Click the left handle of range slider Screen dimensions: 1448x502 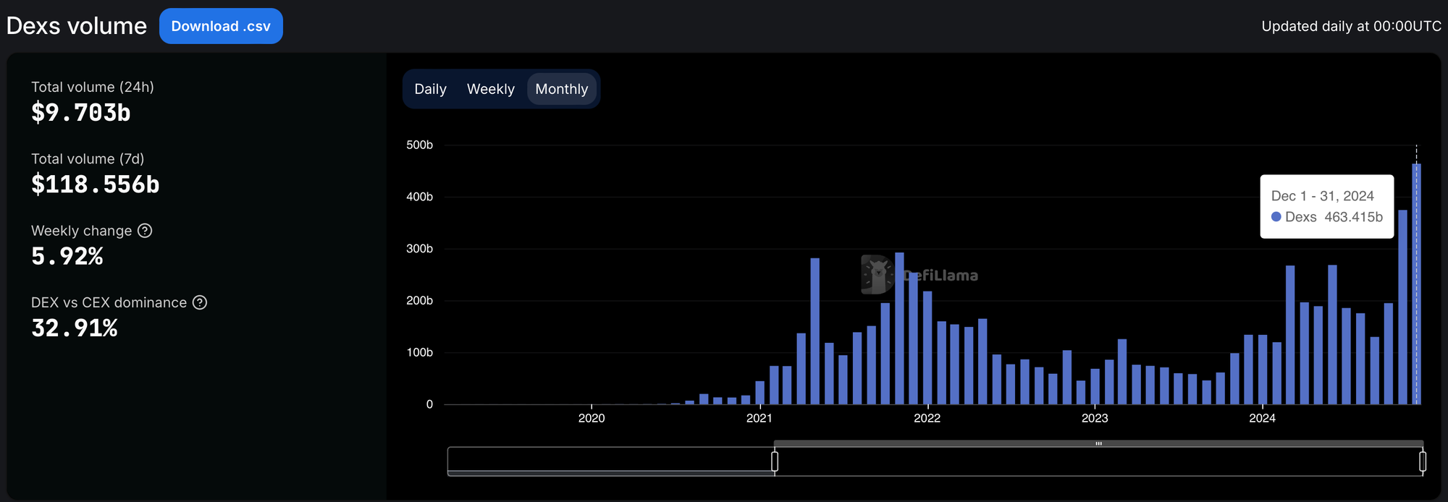(x=775, y=461)
